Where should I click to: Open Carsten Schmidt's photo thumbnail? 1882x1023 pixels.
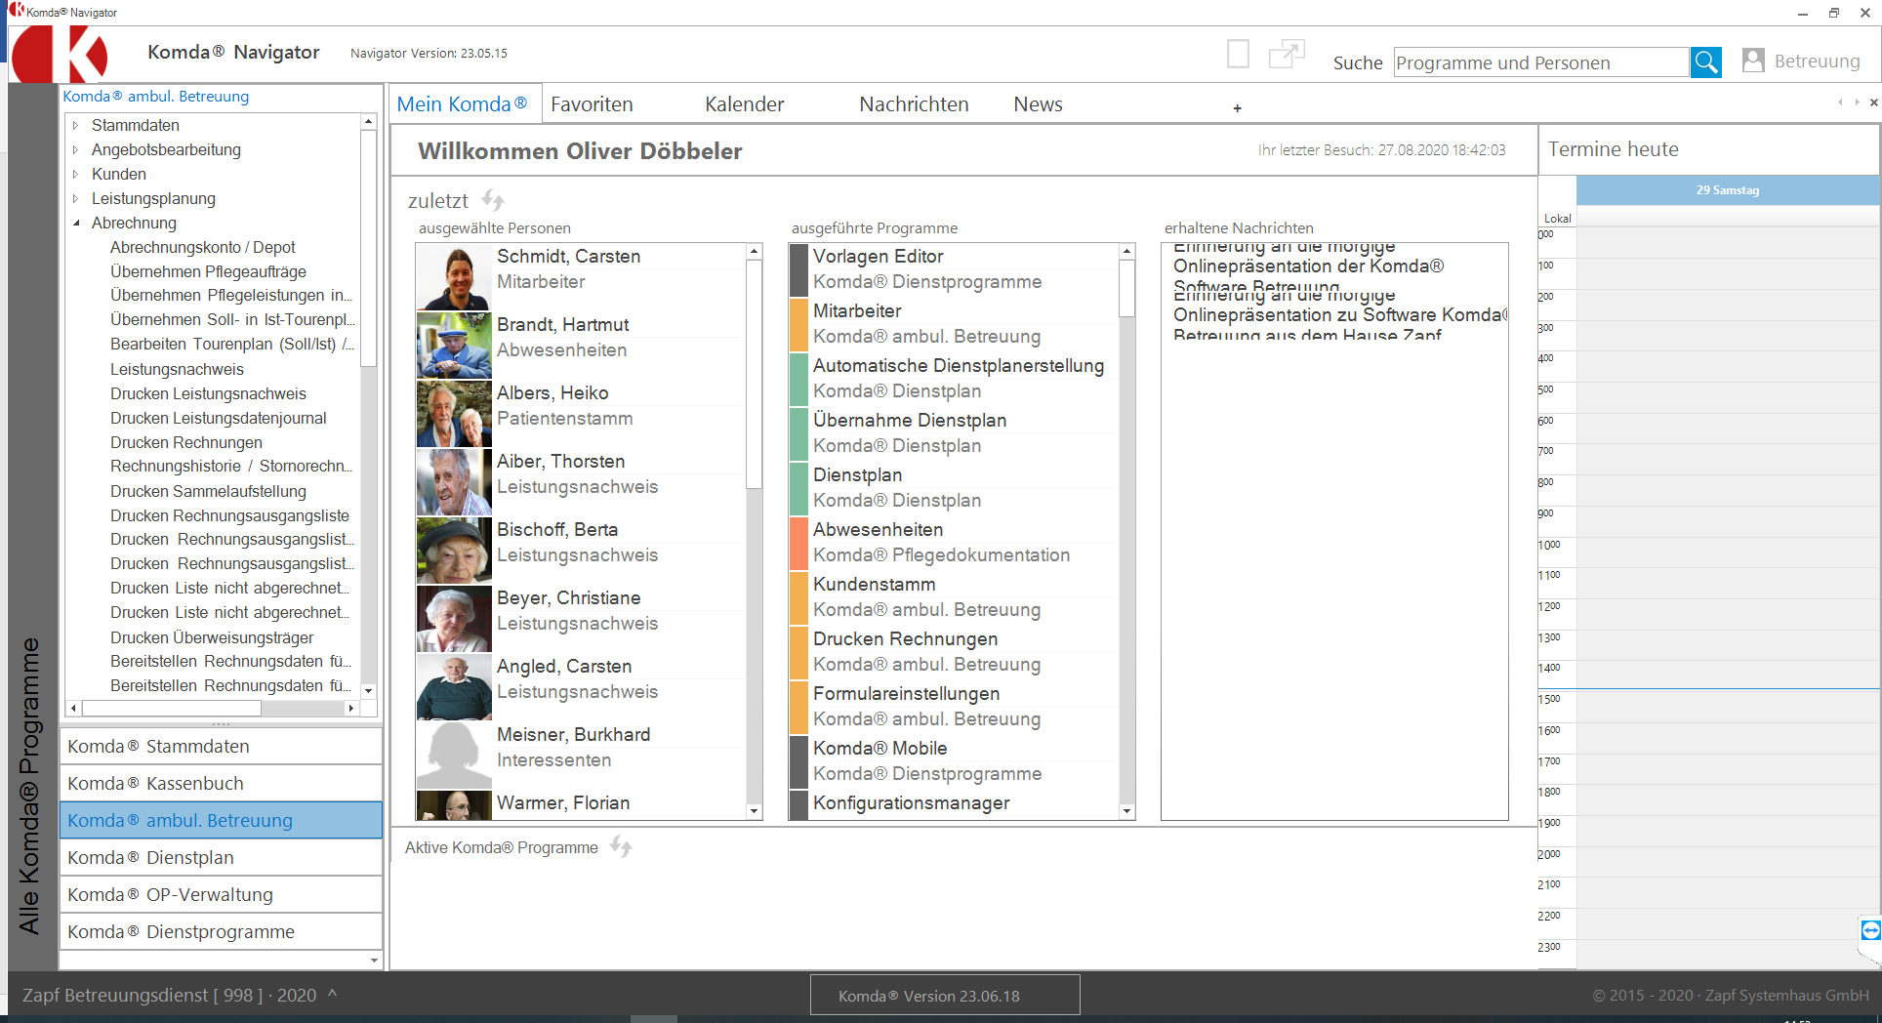[454, 277]
